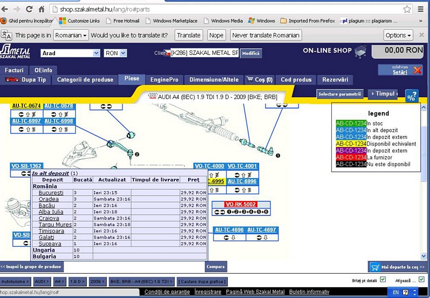The image size is (430, 298).
Task: Reload the page with refresh icon
Action: point(29,9)
